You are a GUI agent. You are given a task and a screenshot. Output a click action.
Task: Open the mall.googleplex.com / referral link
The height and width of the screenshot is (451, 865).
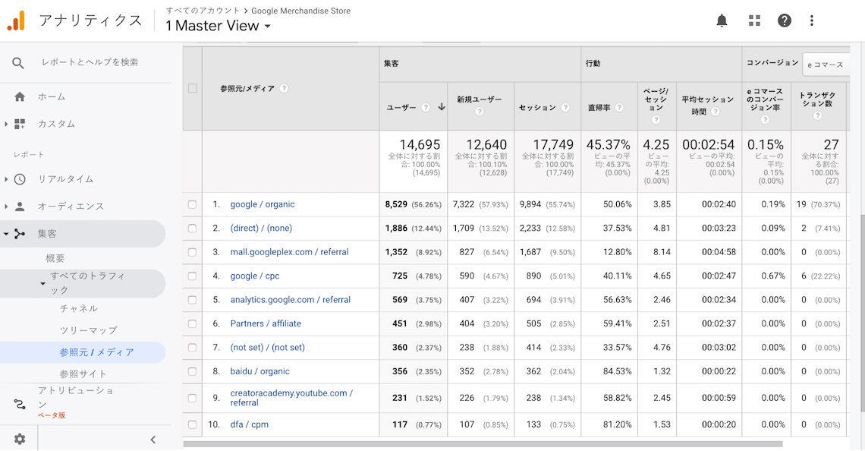289,252
